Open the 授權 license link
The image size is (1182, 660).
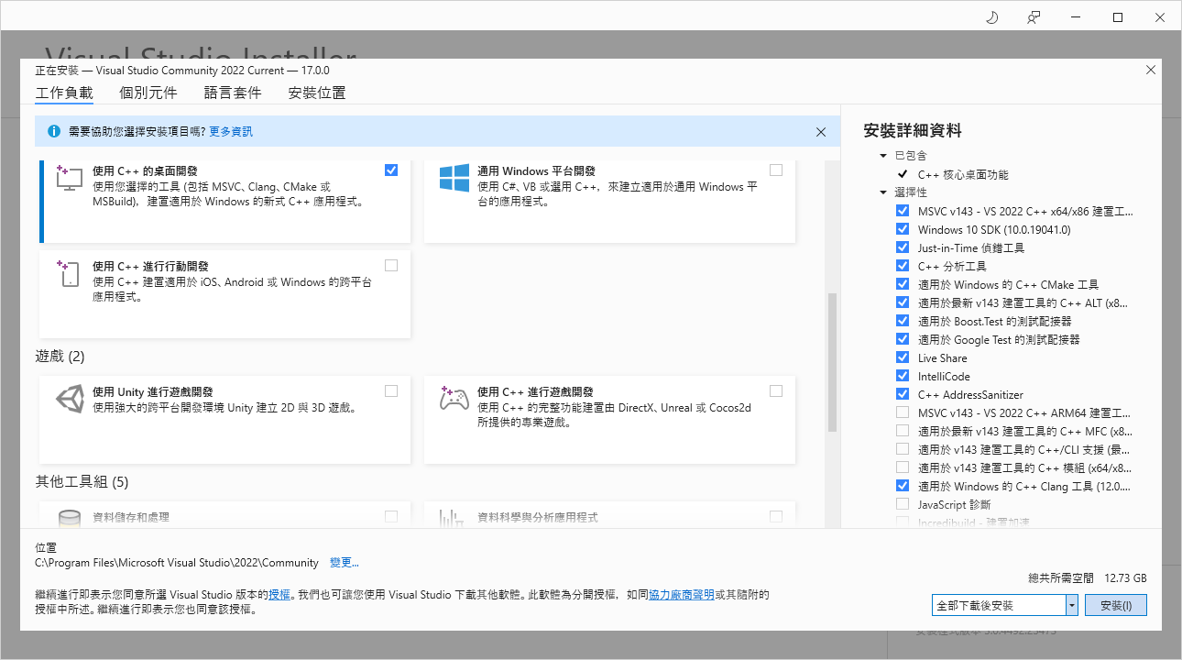click(x=279, y=595)
